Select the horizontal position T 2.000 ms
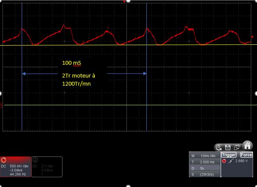 205,162
